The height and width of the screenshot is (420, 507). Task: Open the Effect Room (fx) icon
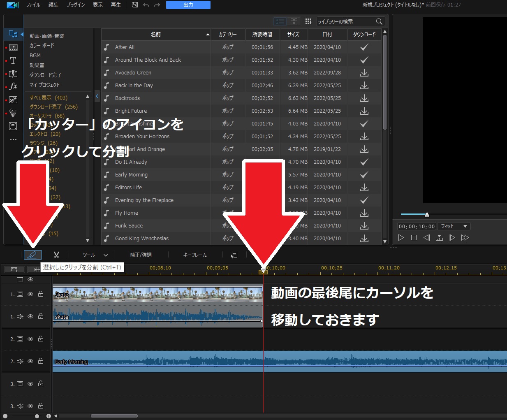(x=13, y=86)
